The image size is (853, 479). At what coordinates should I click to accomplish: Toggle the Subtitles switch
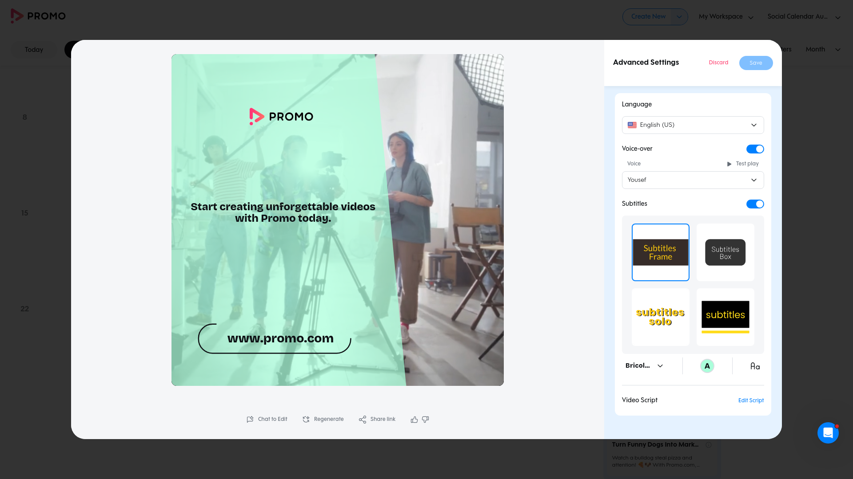[755, 204]
